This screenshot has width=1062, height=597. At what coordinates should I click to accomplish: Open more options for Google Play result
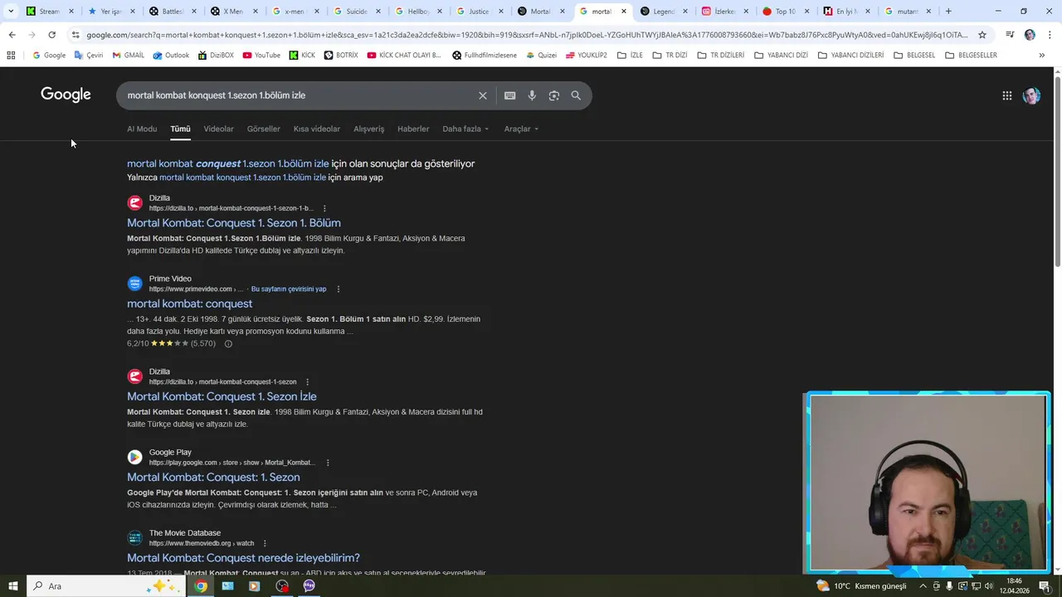point(328,463)
